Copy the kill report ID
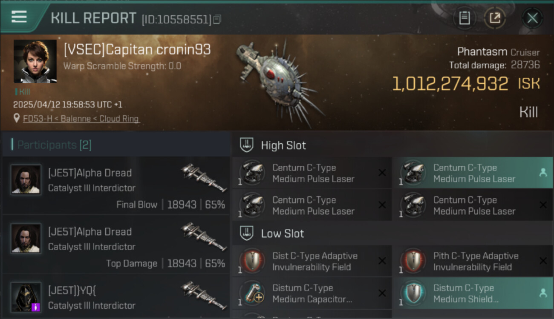The height and width of the screenshot is (319, 554). [217, 20]
